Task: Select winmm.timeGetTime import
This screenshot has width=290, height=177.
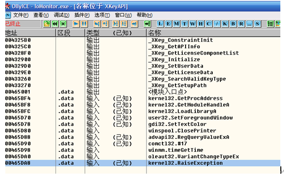Action: (x=143, y=150)
